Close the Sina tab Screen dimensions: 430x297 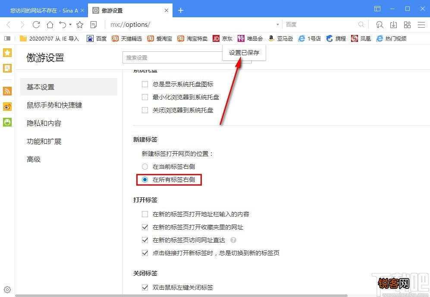coord(82,10)
